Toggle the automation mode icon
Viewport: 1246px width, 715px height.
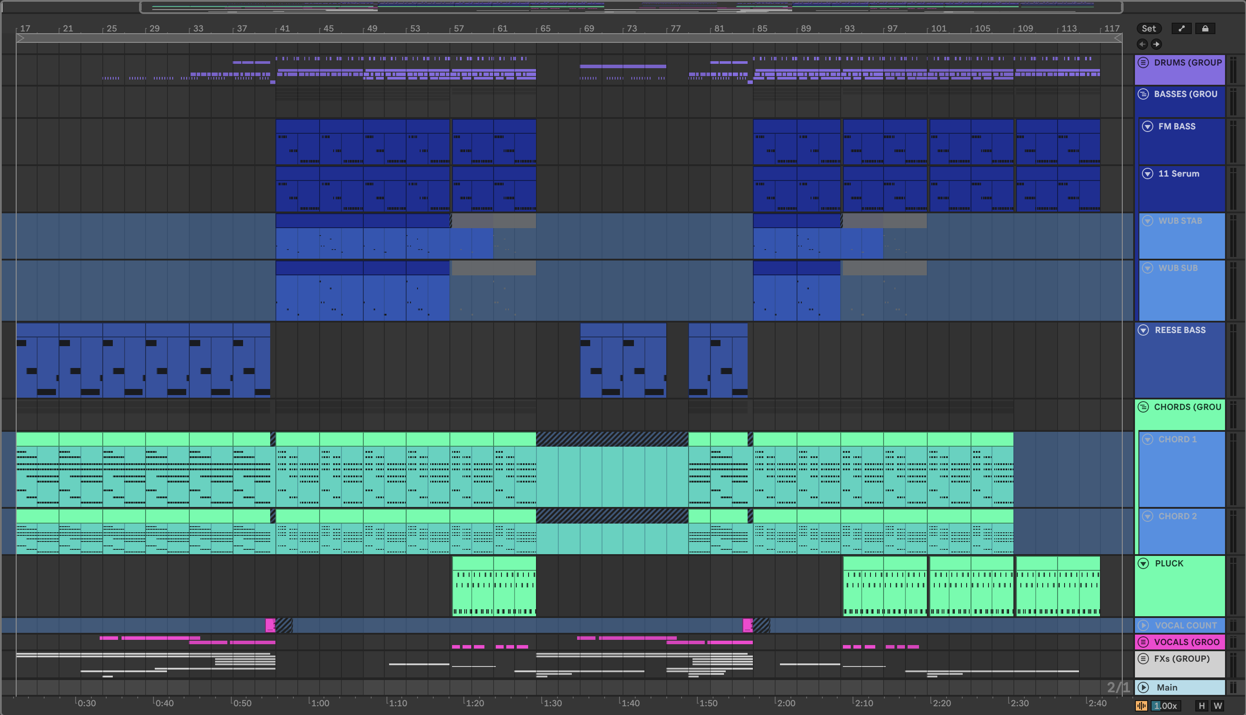point(1181,28)
